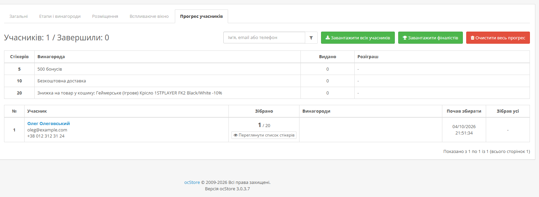Screen dimensions: 539x197
Task: Open the Загальні tab
Action: [19, 16]
